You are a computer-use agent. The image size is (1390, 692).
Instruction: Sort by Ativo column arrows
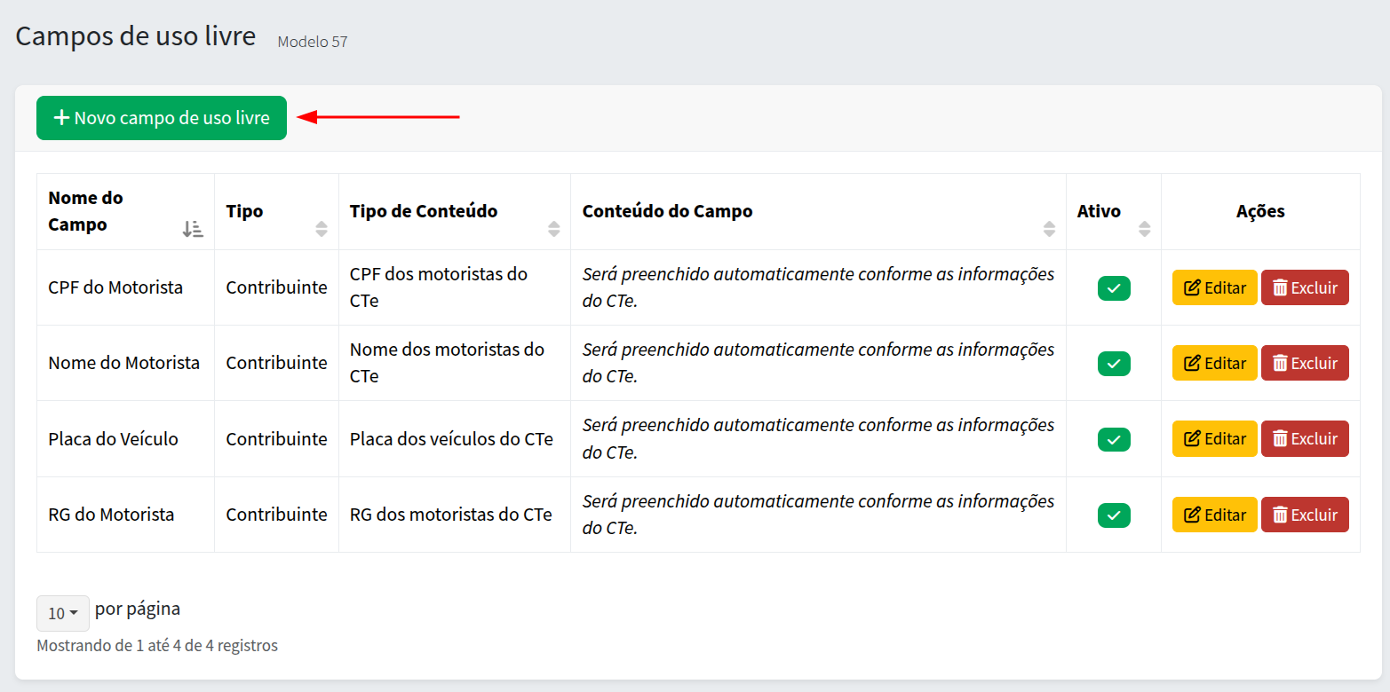pos(1145,229)
